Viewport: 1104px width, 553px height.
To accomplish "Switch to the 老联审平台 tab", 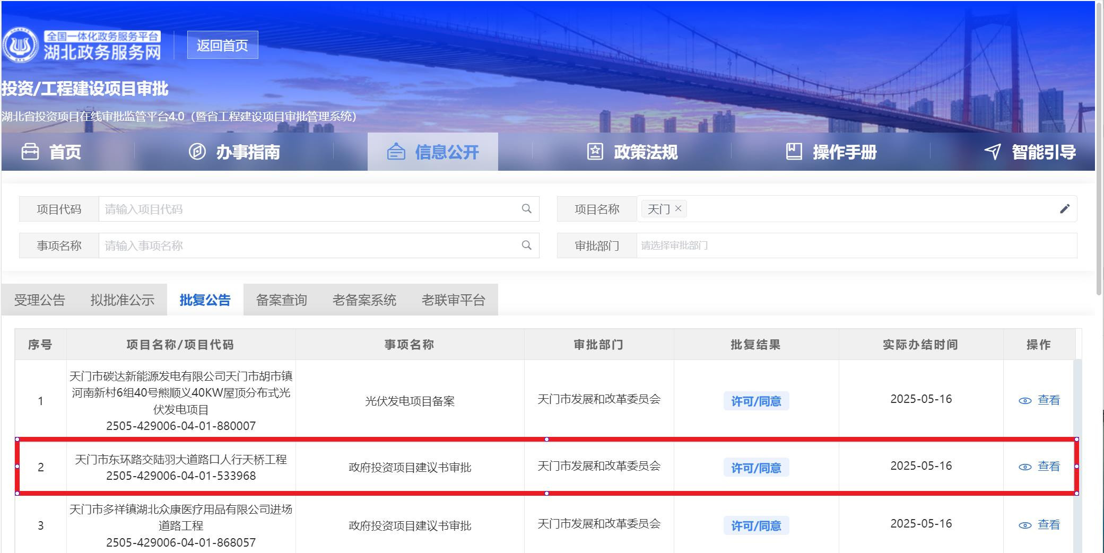I will pyautogui.click(x=454, y=300).
